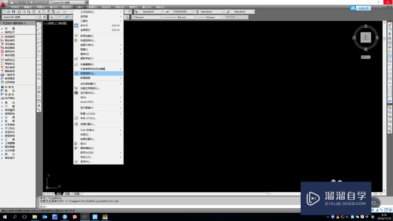
Task: Click the 北 direction on ViewCube compass
Action: pos(365,26)
